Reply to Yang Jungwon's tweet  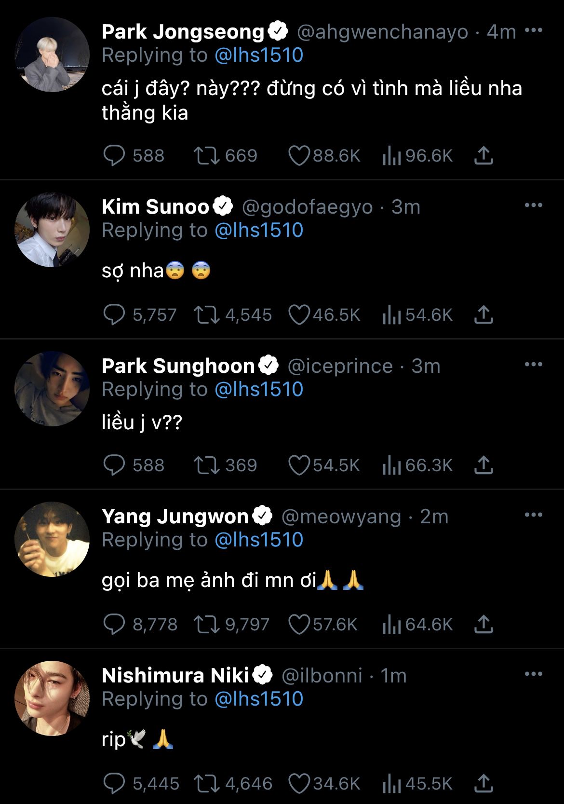[114, 625]
